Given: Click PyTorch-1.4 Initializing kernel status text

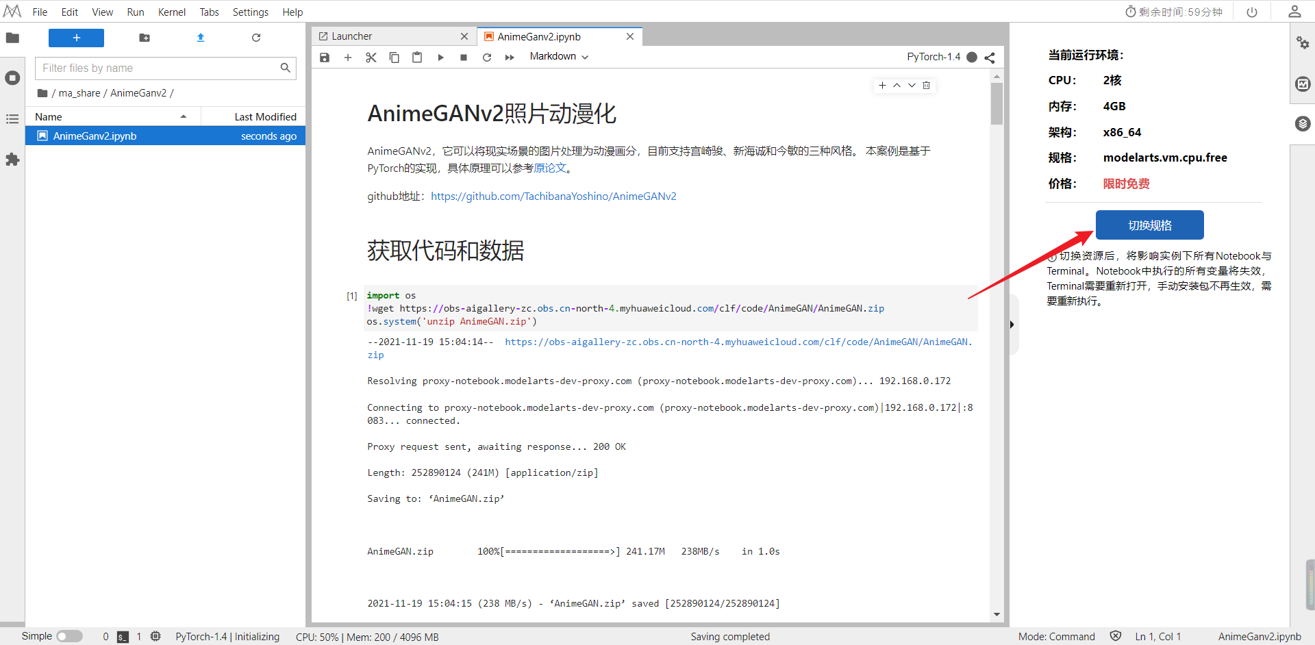Looking at the screenshot, I should (x=227, y=637).
